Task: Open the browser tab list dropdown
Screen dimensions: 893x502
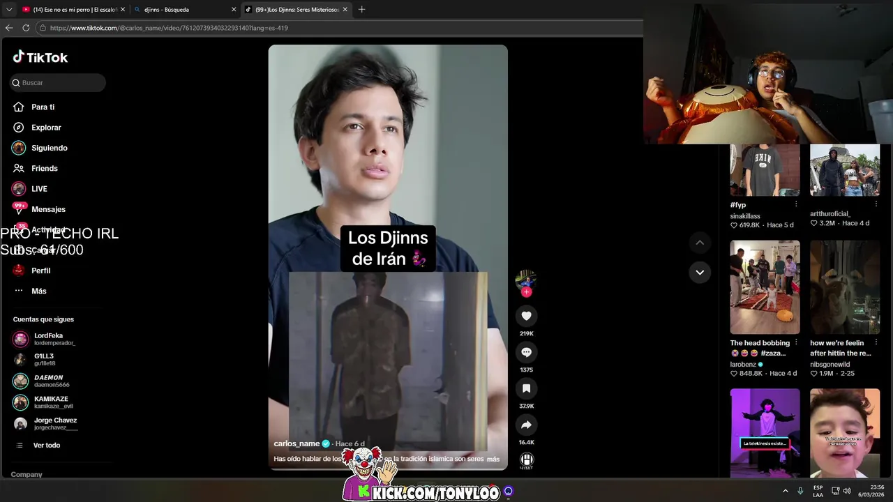Action: (x=9, y=10)
